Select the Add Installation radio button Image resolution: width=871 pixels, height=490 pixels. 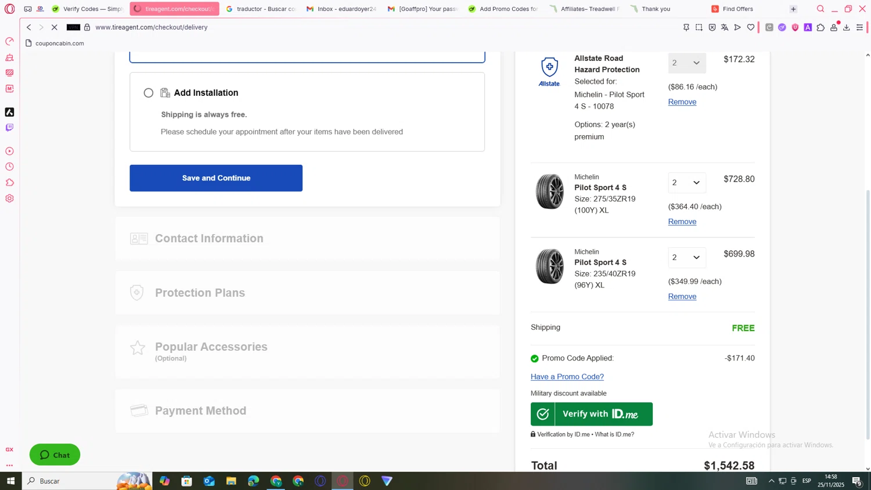click(149, 93)
